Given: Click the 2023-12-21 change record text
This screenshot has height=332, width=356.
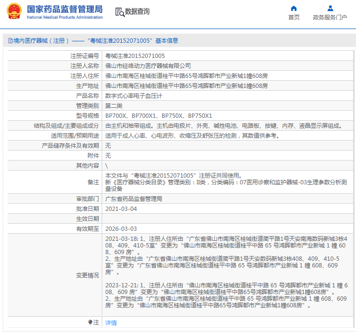Looking at the screenshot, I should [226, 295].
